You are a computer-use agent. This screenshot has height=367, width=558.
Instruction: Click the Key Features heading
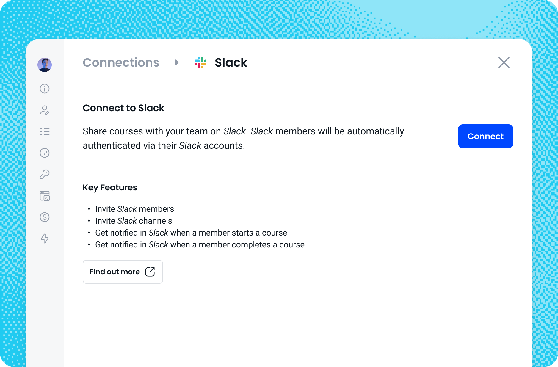pyautogui.click(x=110, y=187)
